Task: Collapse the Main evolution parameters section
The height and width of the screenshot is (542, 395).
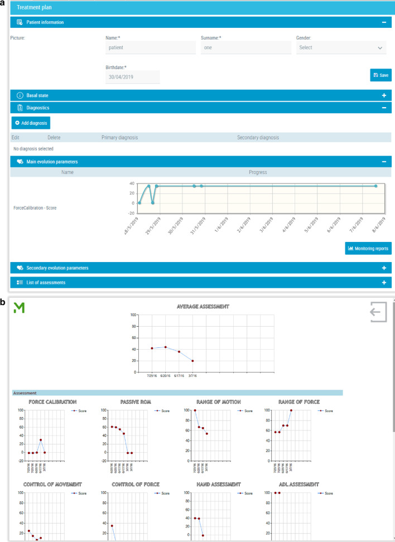Action: tap(384, 162)
